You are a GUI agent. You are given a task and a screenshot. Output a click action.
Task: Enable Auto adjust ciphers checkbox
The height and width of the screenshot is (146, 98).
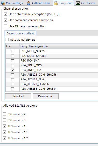(7, 40)
